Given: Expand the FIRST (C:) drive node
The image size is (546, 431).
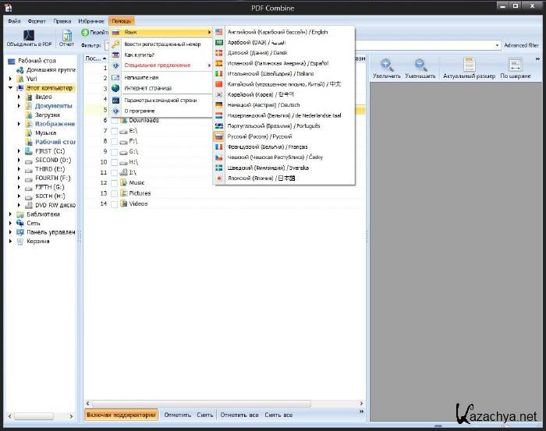Looking at the screenshot, I should point(19,151).
